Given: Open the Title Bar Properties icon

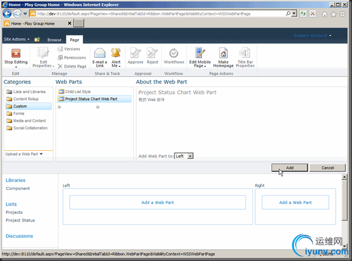Looking at the screenshot, I should [245, 53].
